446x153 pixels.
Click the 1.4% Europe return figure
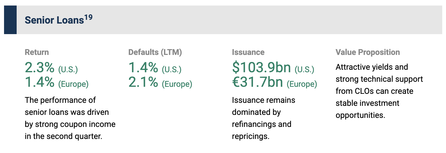pos(40,82)
